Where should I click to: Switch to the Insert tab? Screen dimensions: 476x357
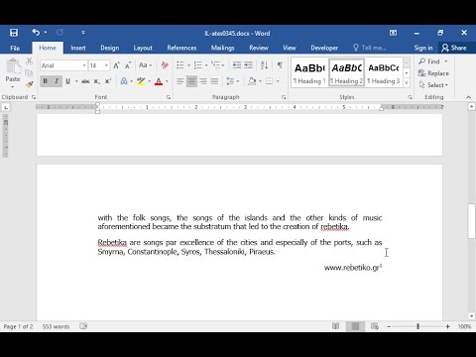78,48
